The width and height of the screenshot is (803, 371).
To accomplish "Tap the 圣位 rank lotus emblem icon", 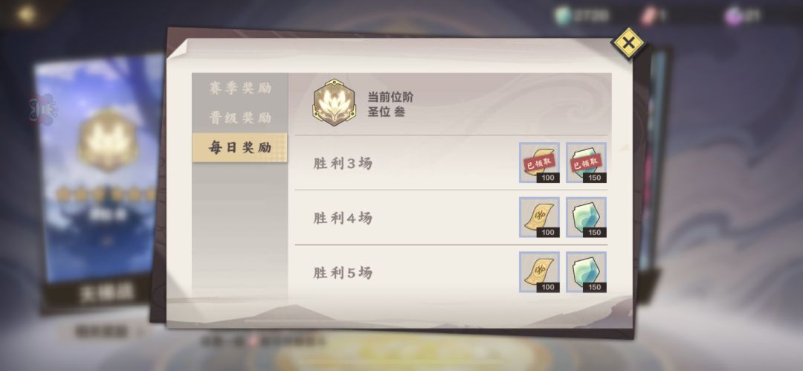I will click(334, 103).
